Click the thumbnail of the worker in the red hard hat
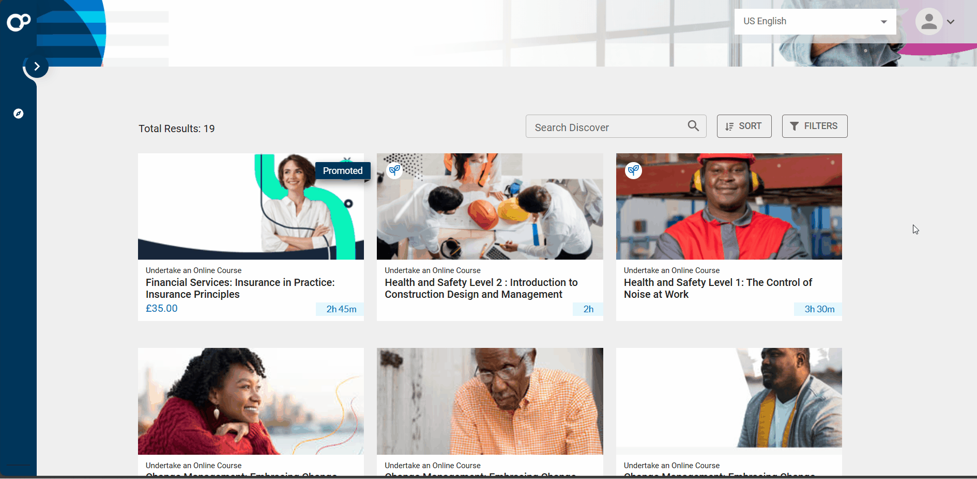Image resolution: width=977 pixels, height=479 pixels. coord(728,206)
